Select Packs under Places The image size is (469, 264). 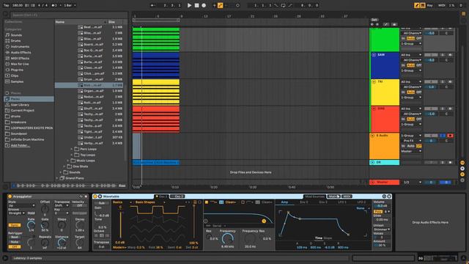coord(29,99)
